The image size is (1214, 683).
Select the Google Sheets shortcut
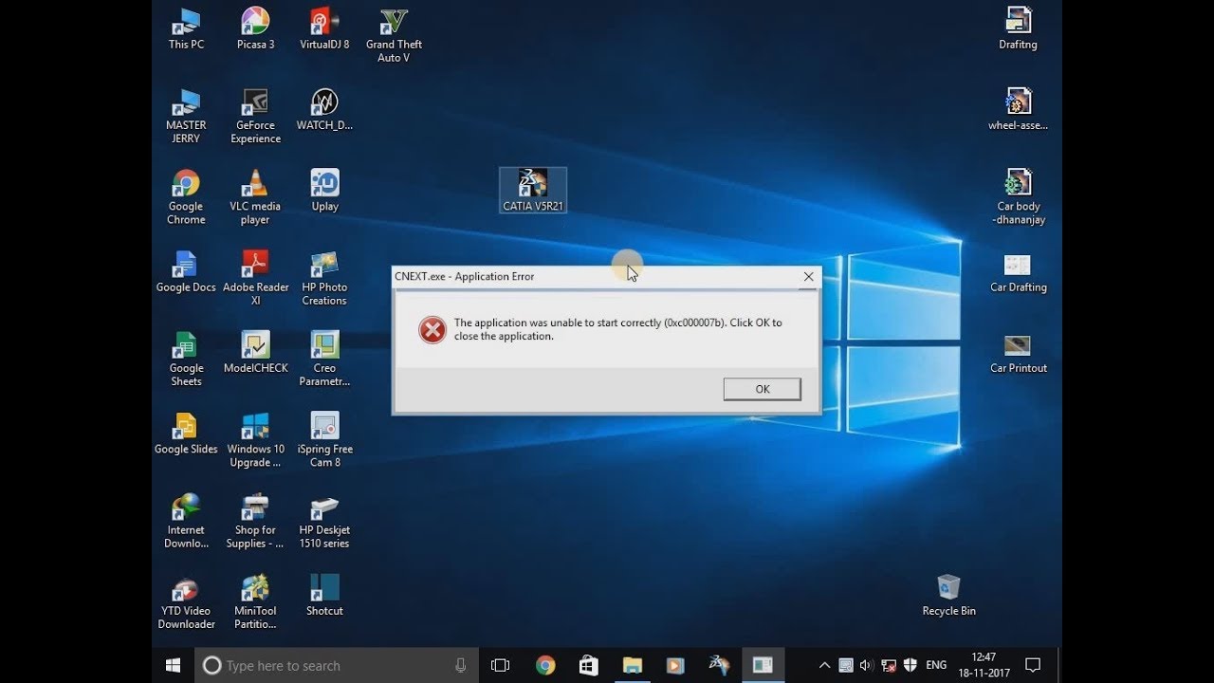coord(186,360)
